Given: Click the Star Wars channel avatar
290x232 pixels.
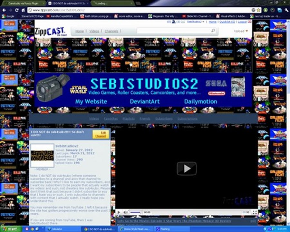Looking at the screenshot, I should (x=42, y=155).
